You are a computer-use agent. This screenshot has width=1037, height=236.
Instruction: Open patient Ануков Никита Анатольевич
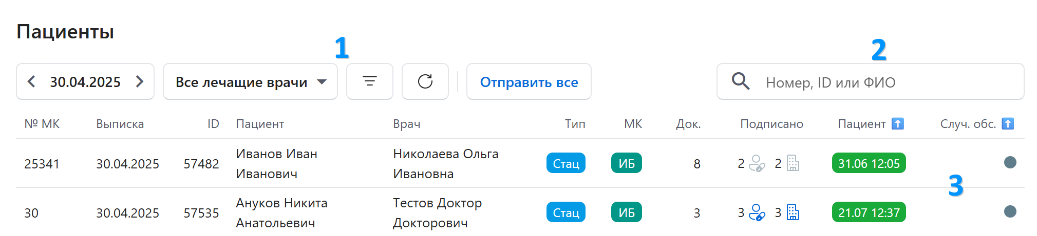pos(281,212)
